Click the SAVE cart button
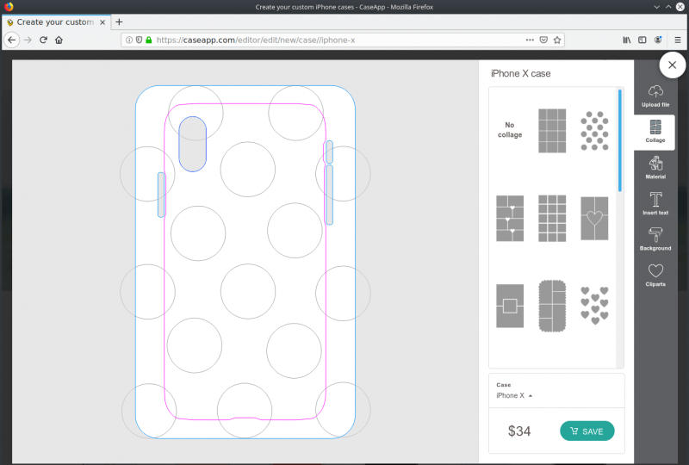The height and width of the screenshot is (465, 689). click(x=587, y=431)
